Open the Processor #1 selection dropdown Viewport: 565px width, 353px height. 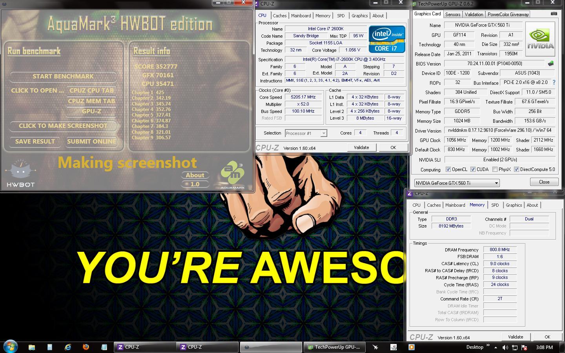pos(306,133)
